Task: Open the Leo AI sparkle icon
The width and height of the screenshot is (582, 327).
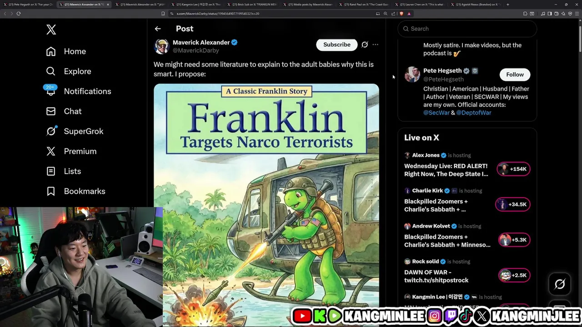Action: 563,14
